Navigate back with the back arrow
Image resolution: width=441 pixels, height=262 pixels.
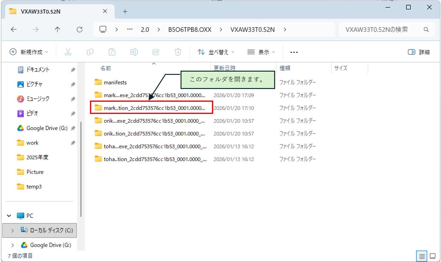pyautogui.click(x=14, y=30)
